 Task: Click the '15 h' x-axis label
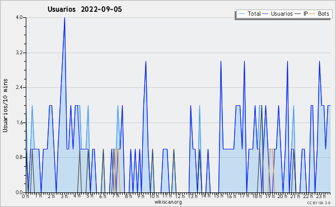pos(218,196)
